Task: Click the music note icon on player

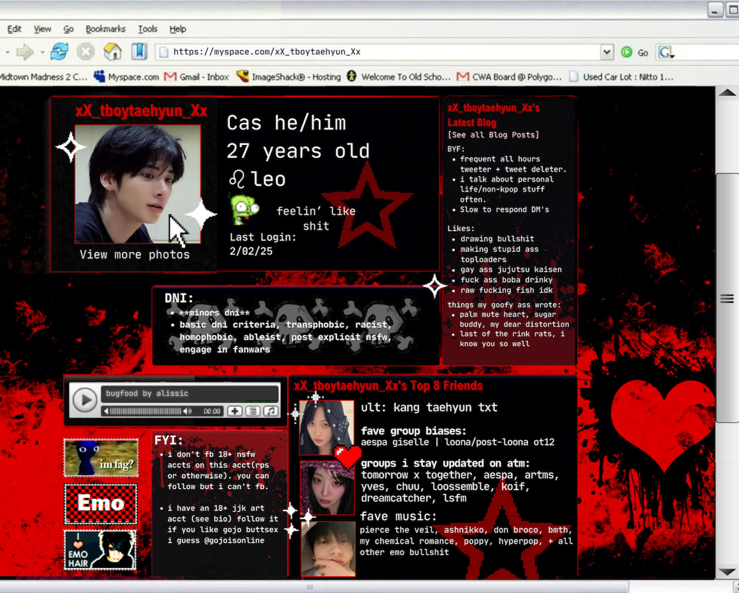Action: [x=271, y=411]
